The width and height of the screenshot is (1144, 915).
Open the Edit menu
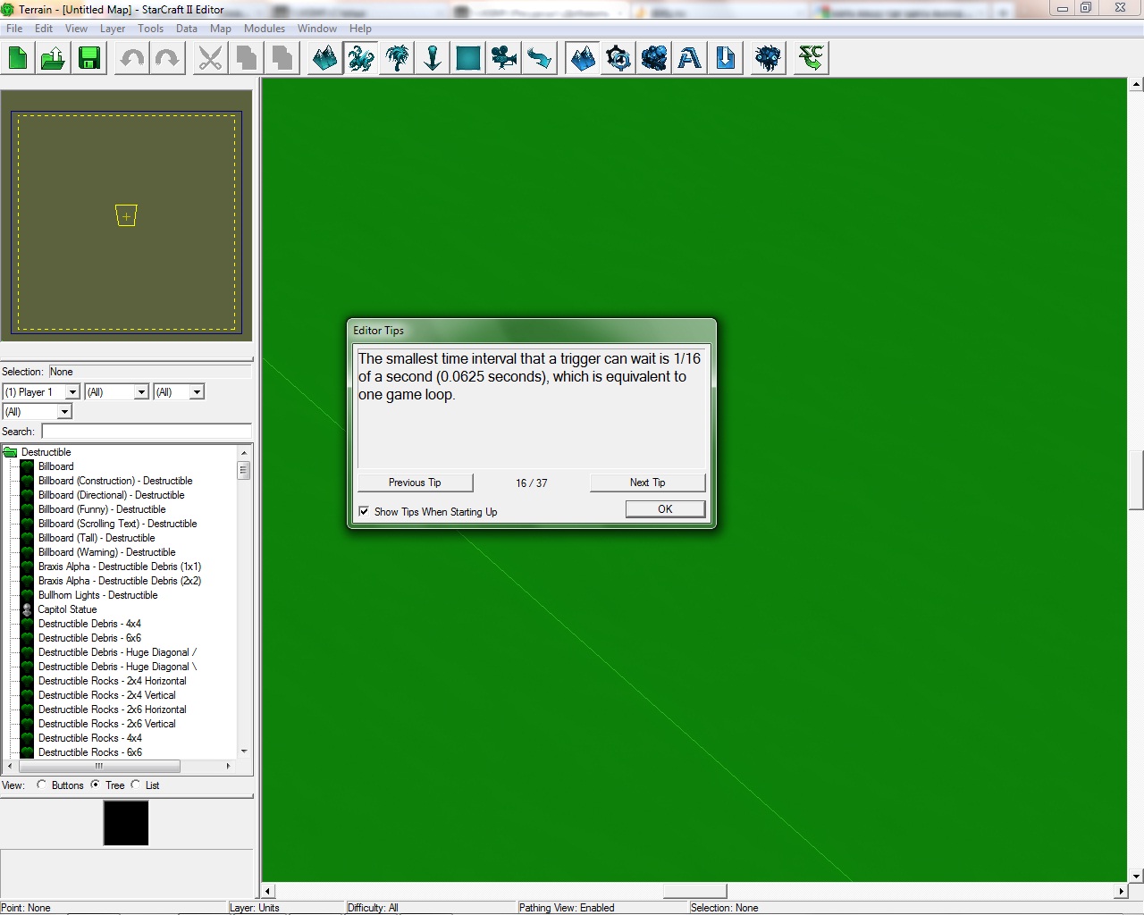[44, 29]
